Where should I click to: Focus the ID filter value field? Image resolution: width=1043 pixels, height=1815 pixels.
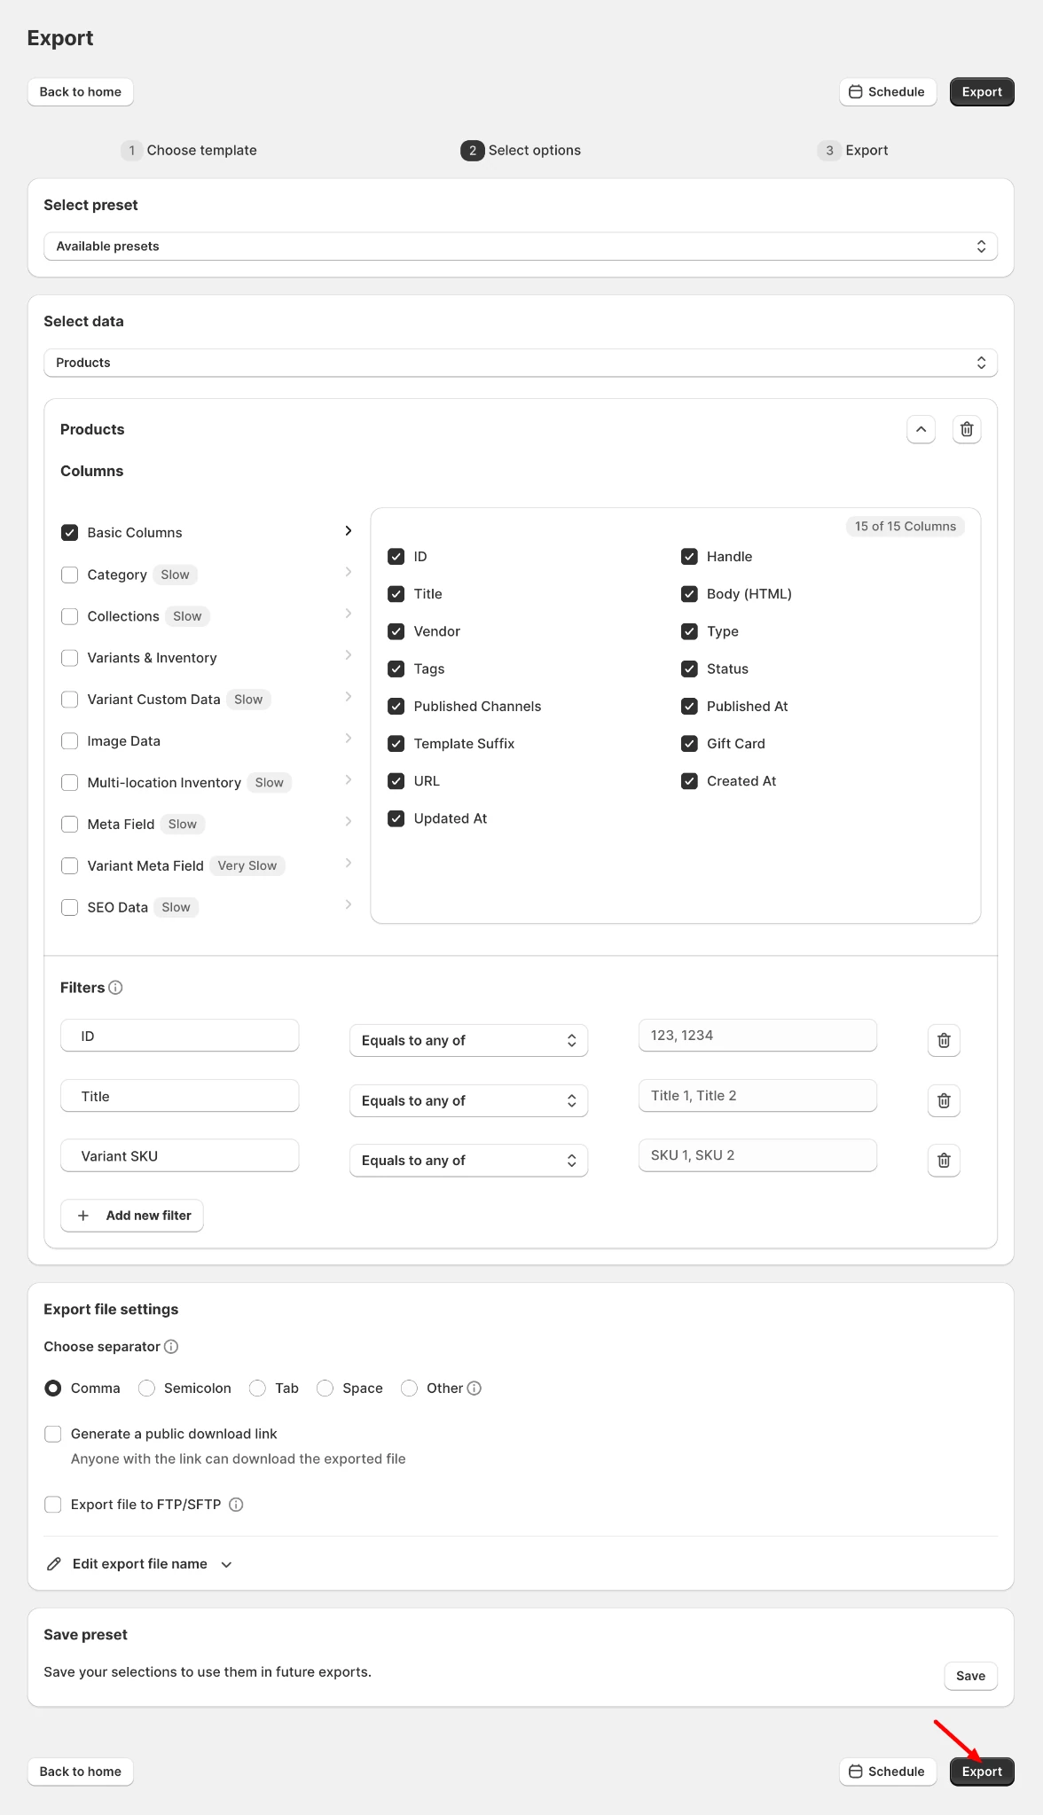[757, 1036]
